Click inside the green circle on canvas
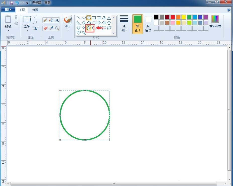 click(x=85, y=115)
